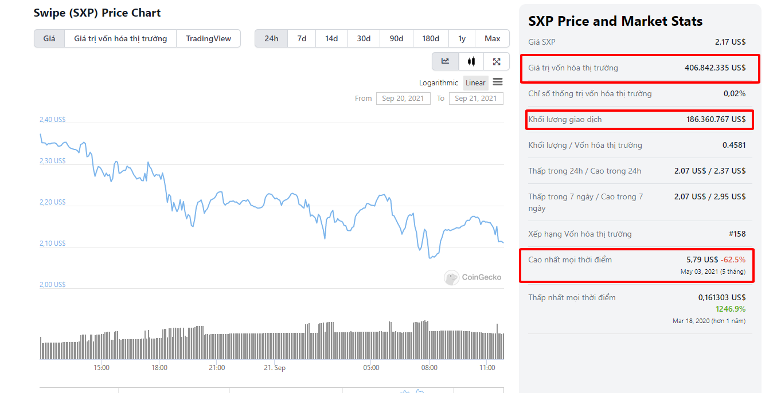Select the 1y time range
This screenshot has width=777, height=393.
pos(462,38)
